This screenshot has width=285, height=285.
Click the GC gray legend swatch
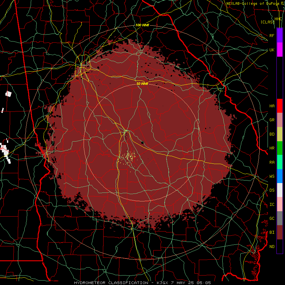pyautogui.click(x=280, y=218)
